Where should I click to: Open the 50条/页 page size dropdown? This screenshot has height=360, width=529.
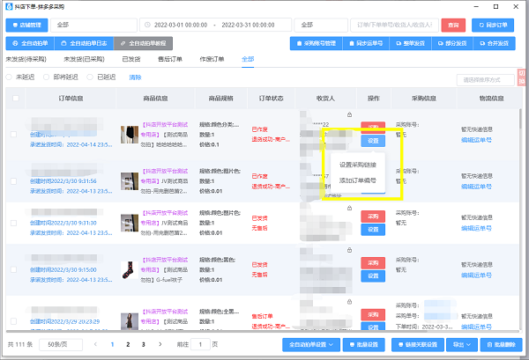61,344
